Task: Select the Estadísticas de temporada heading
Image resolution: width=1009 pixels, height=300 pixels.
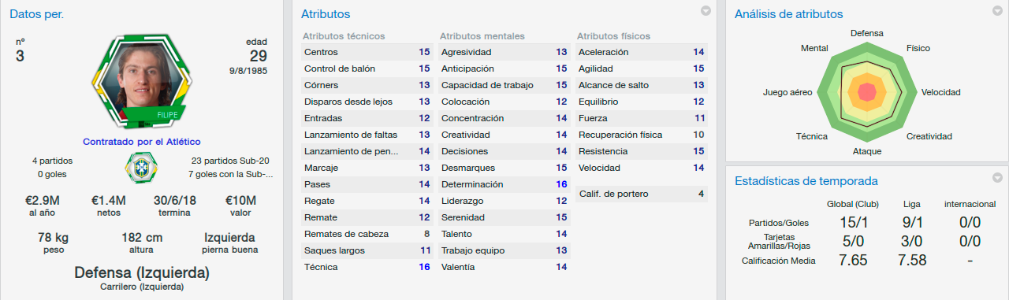Action: tap(806, 181)
